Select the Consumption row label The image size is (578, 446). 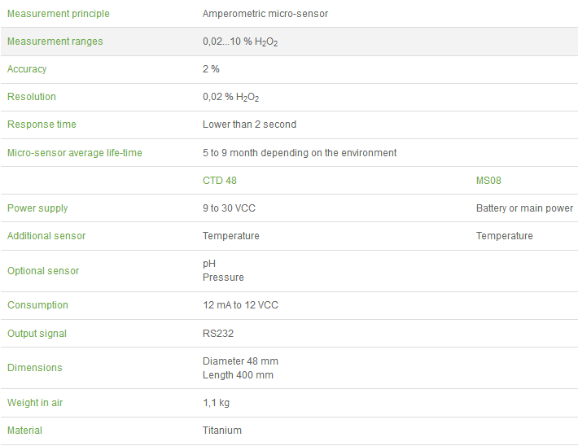37,305
